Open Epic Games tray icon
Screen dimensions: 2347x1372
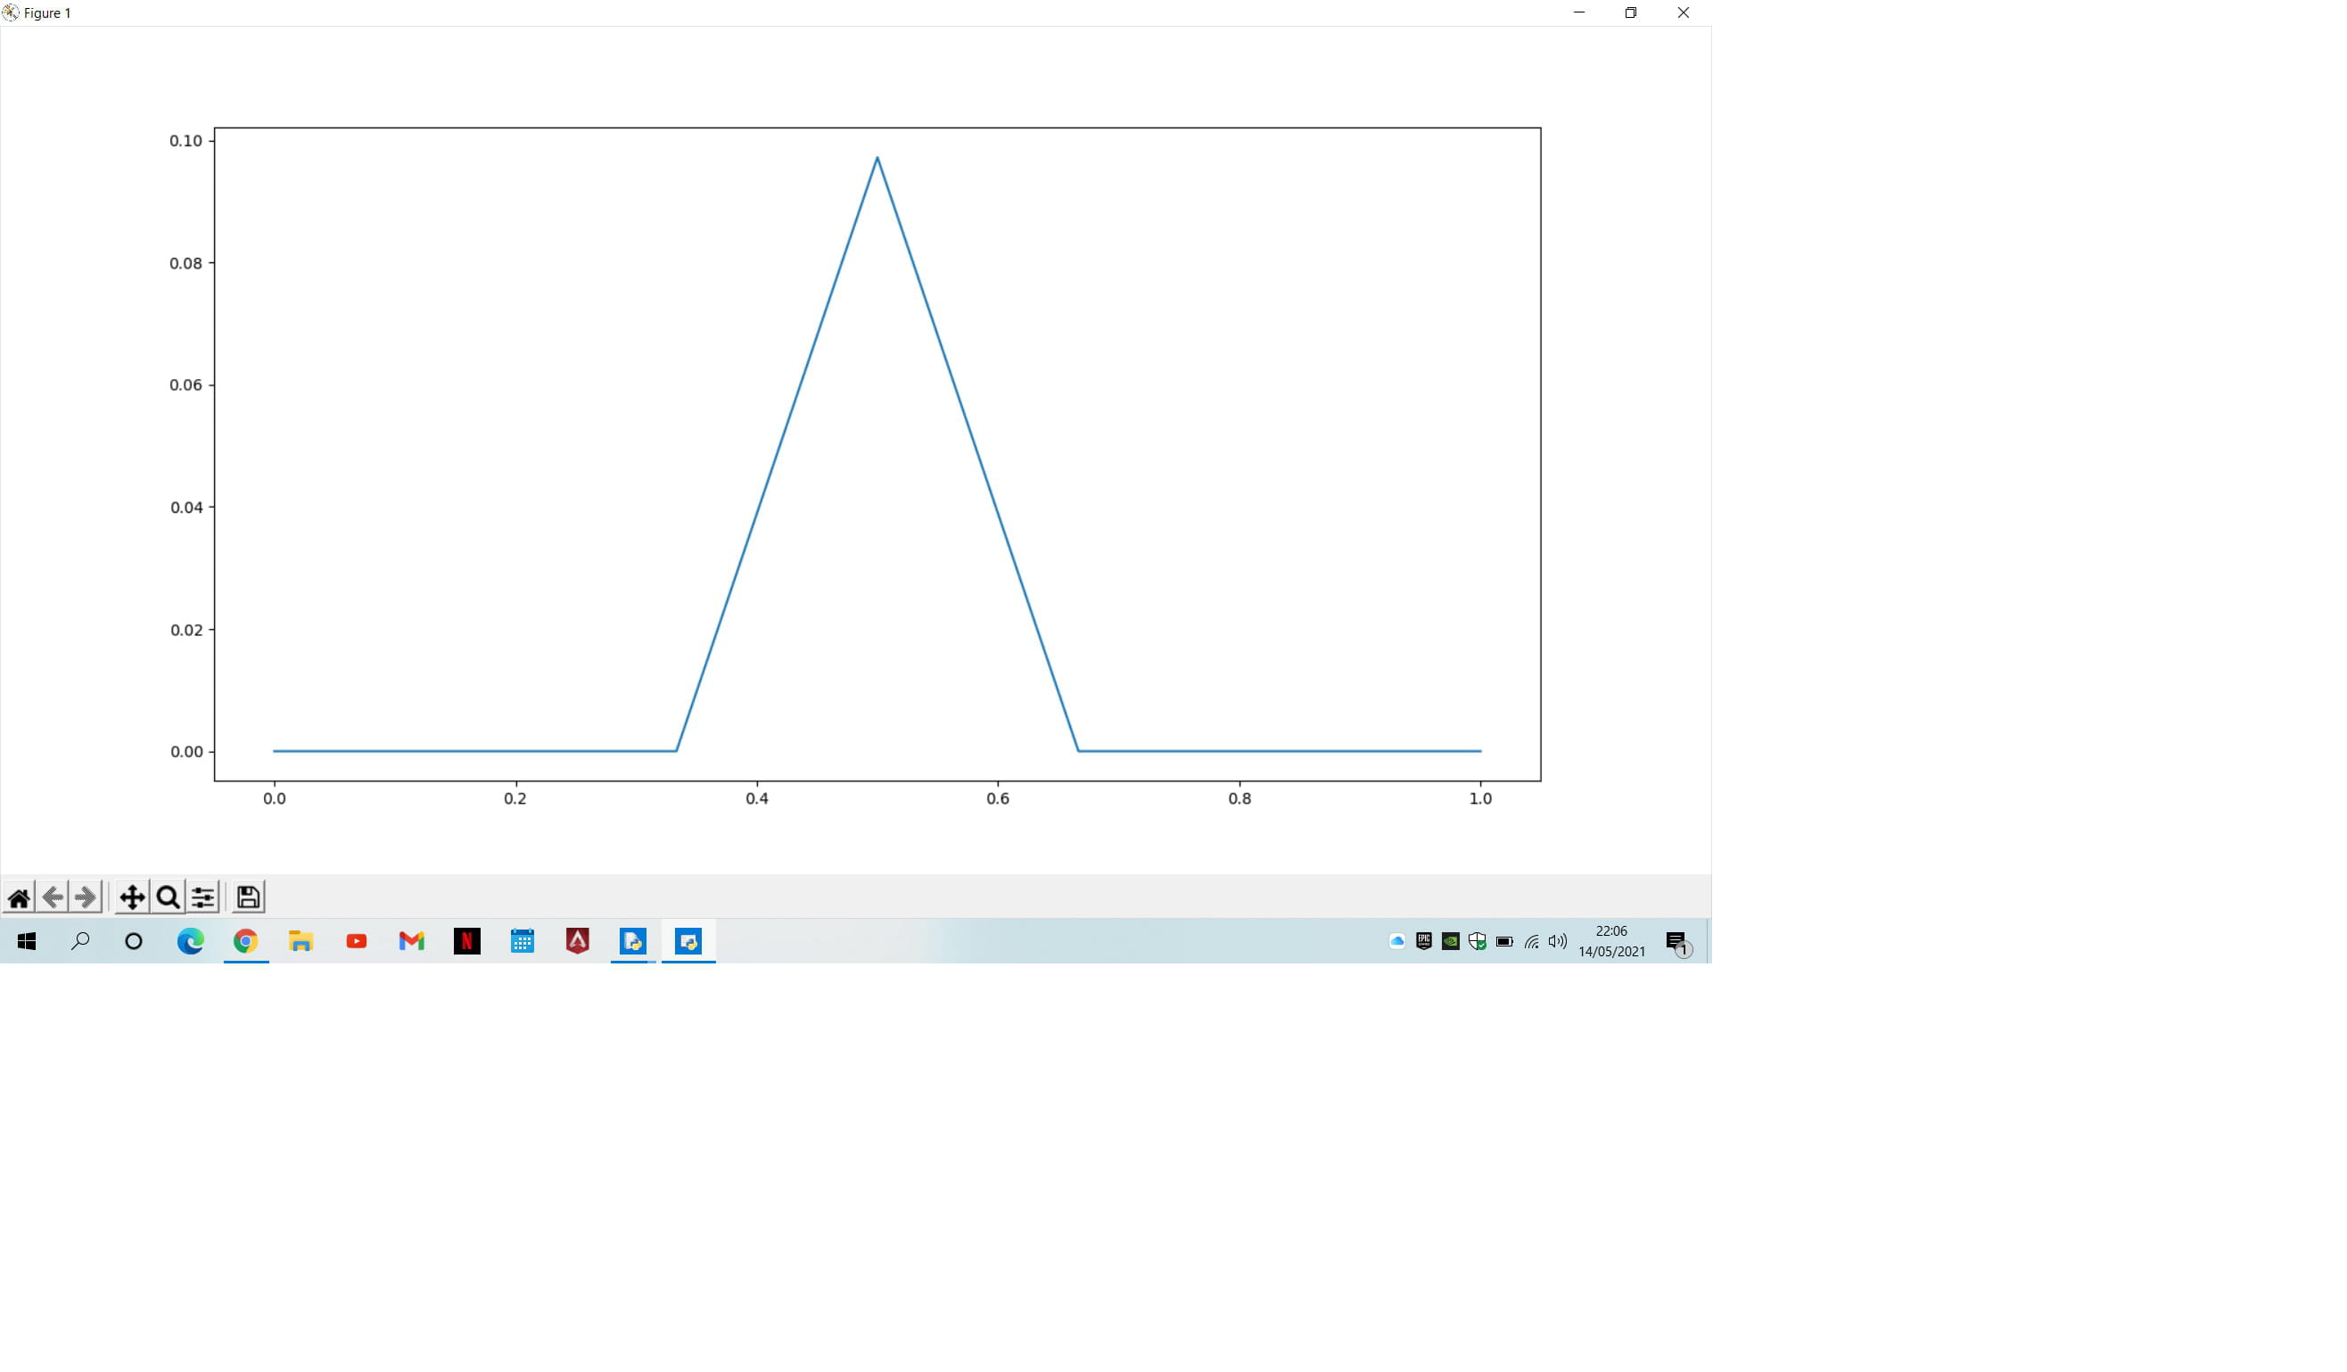pyautogui.click(x=1424, y=942)
